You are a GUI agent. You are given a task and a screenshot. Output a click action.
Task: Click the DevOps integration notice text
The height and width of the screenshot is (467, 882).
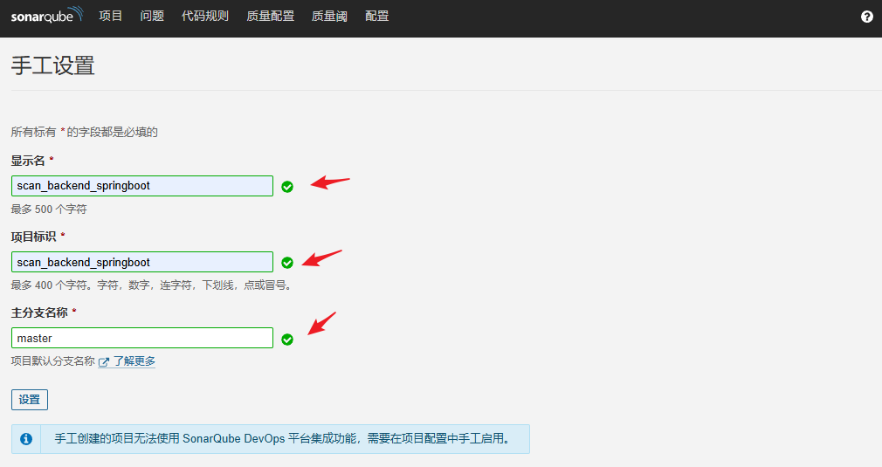(281, 439)
